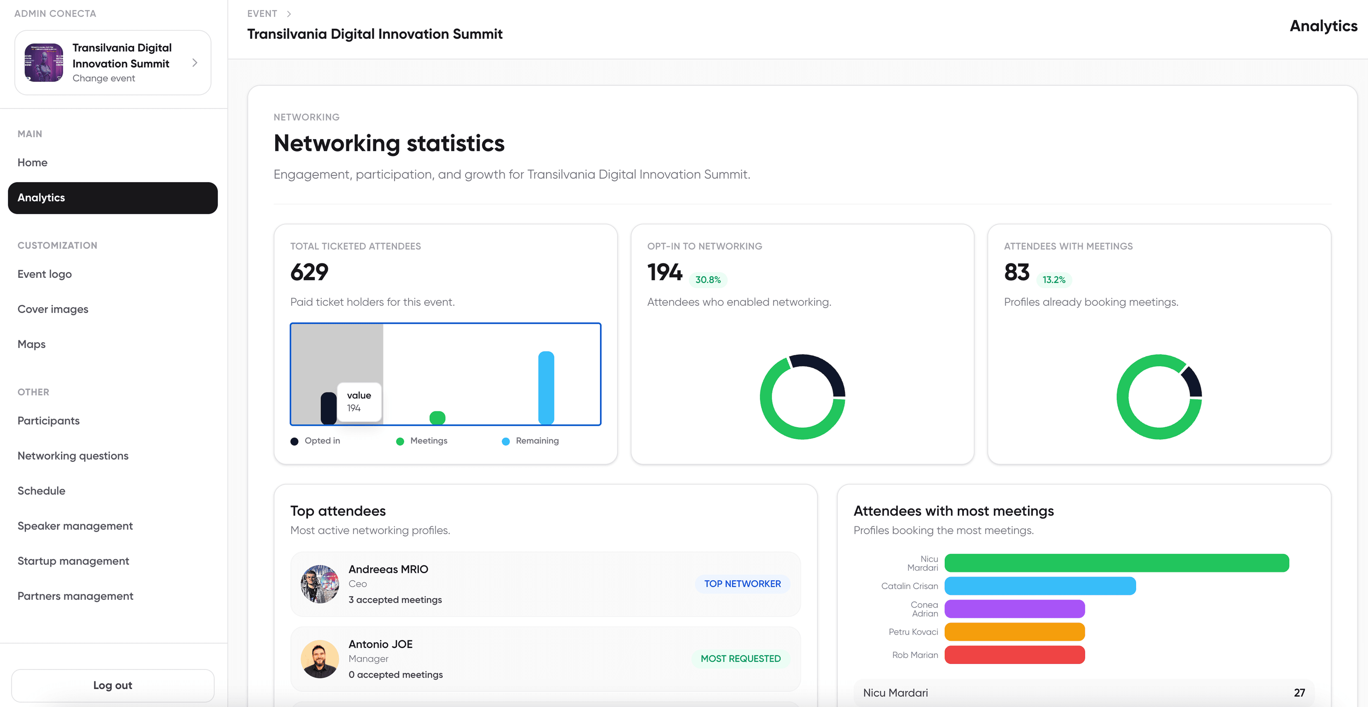This screenshot has width=1368, height=707.
Task: Click the TOP NETWORKER badge
Action: click(742, 584)
